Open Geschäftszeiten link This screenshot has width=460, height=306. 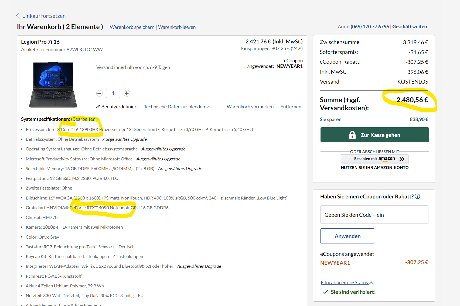[409, 27]
